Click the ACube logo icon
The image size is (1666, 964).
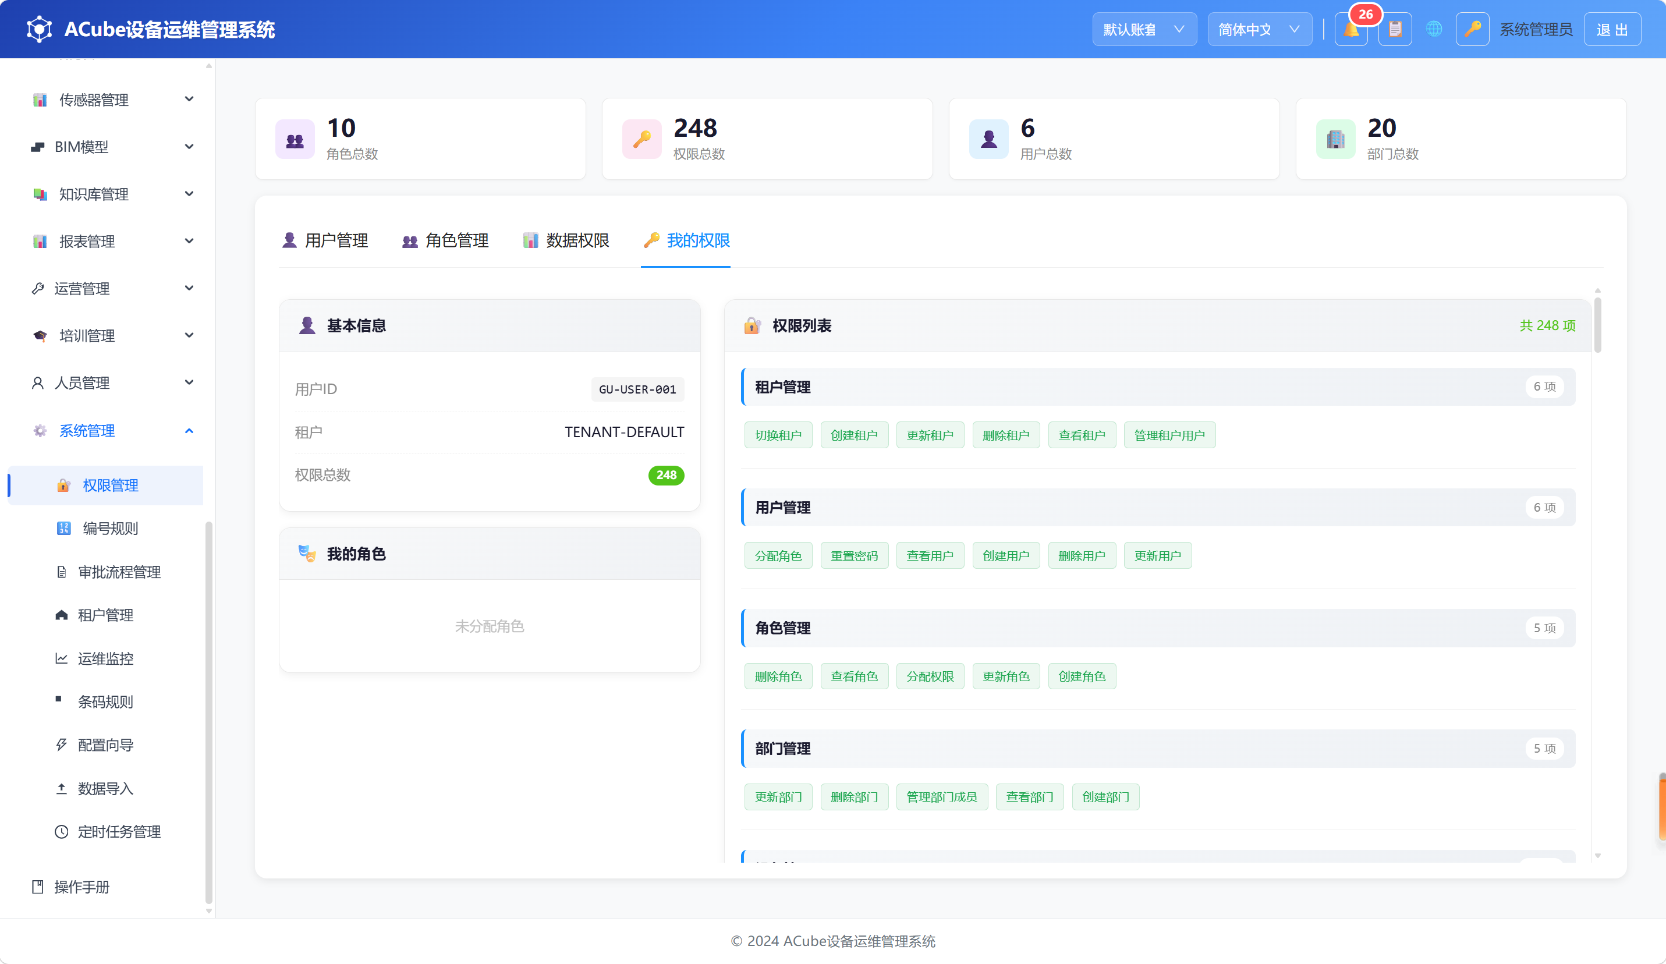tap(39, 29)
